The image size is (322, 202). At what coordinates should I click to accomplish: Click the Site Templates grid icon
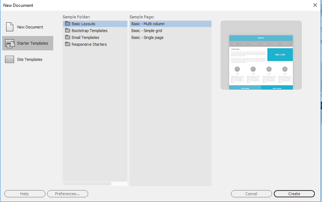pyautogui.click(x=10, y=60)
